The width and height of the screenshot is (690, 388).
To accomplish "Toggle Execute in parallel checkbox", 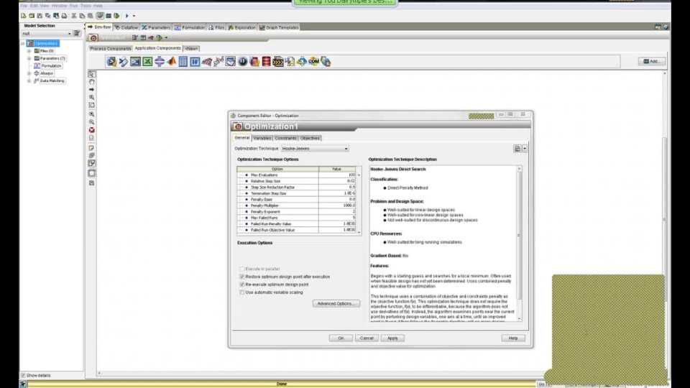I will (x=241, y=269).
